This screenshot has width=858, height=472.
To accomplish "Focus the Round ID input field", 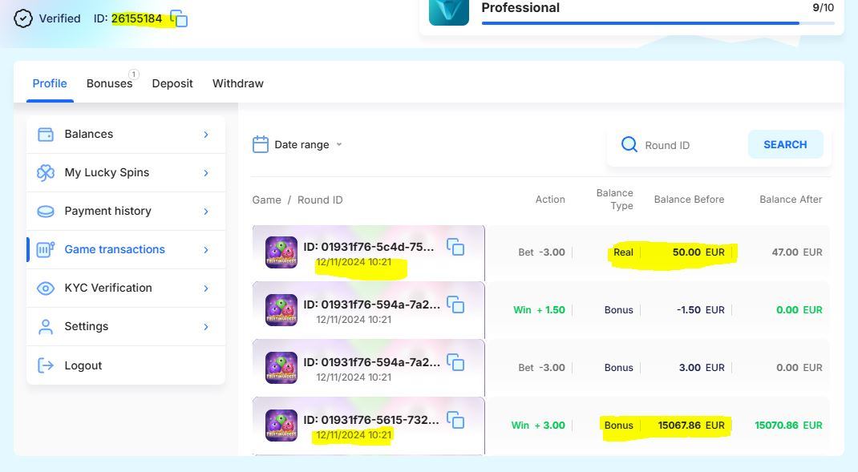I will tap(690, 145).
